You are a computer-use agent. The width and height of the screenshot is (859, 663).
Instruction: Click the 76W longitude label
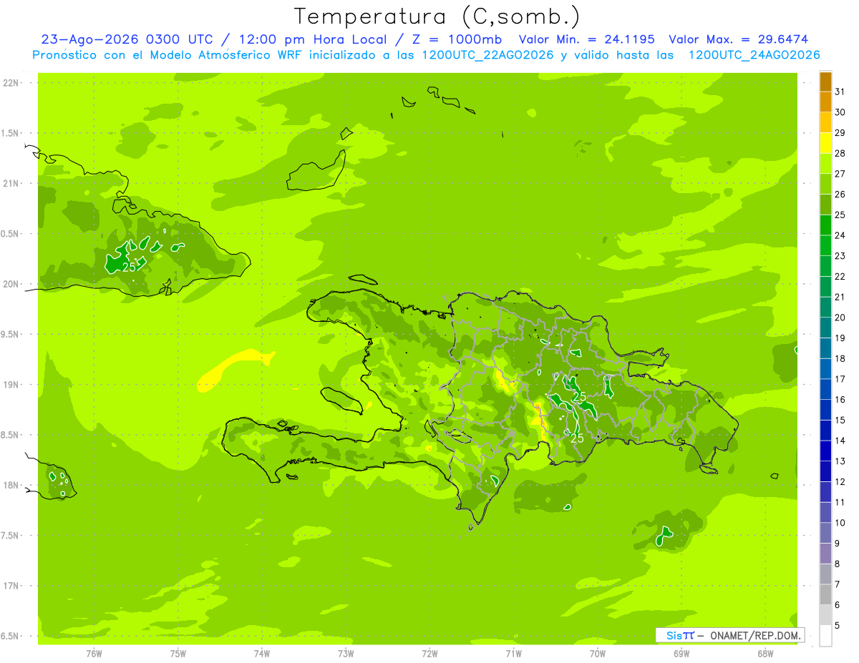[x=94, y=654]
